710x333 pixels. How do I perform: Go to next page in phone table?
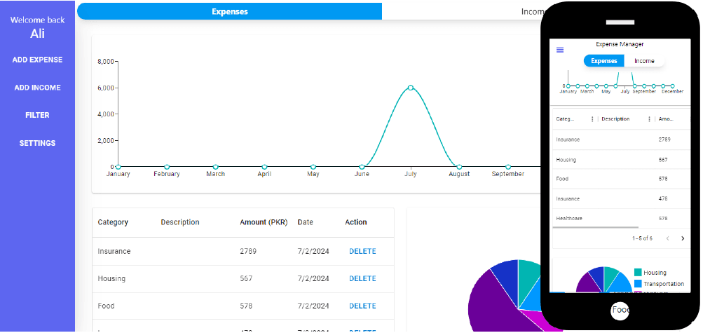(683, 238)
